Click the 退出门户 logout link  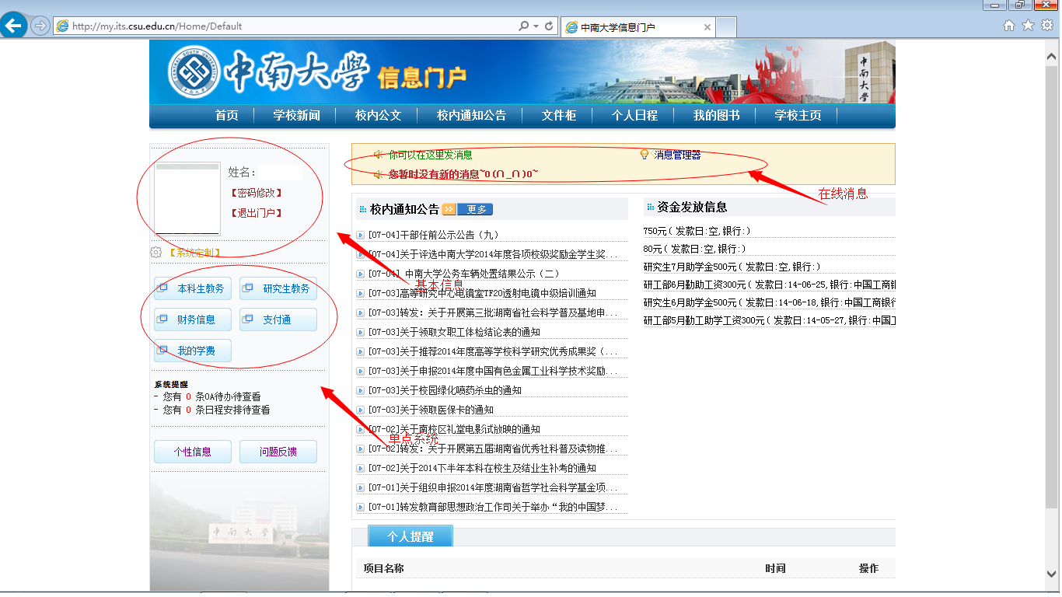point(255,213)
